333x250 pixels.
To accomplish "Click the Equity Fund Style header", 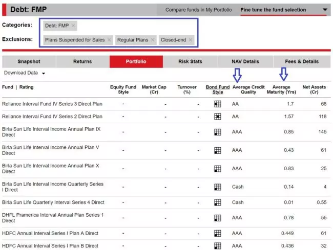I will [123, 89].
